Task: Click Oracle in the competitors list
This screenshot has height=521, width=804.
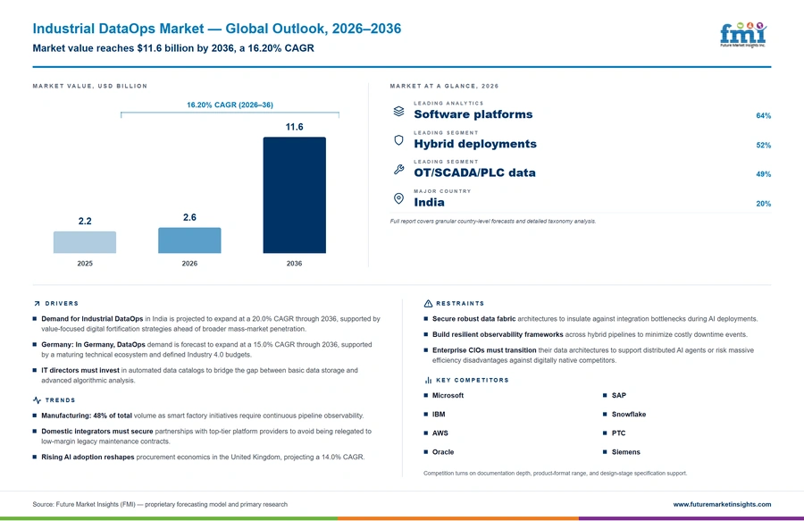Action: [x=443, y=452]
